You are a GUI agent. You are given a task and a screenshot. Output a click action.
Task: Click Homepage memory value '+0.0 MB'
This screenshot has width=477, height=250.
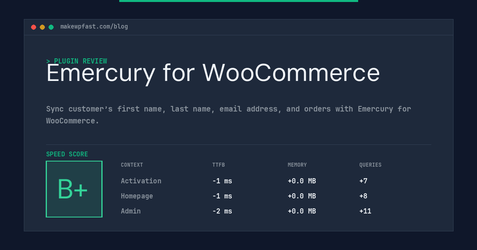click(x=302, y=196)
